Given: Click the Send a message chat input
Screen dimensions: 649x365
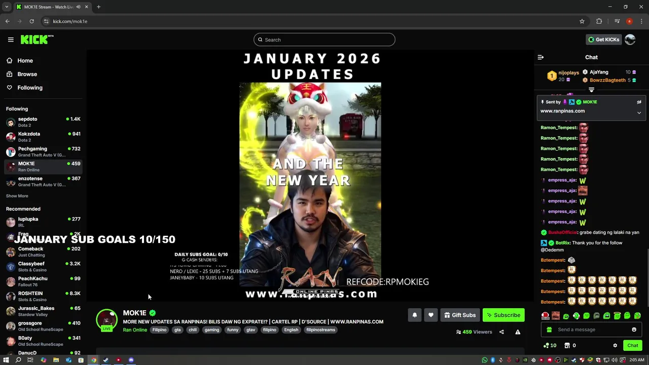Looking at the screenshot, I should point(591,330).
